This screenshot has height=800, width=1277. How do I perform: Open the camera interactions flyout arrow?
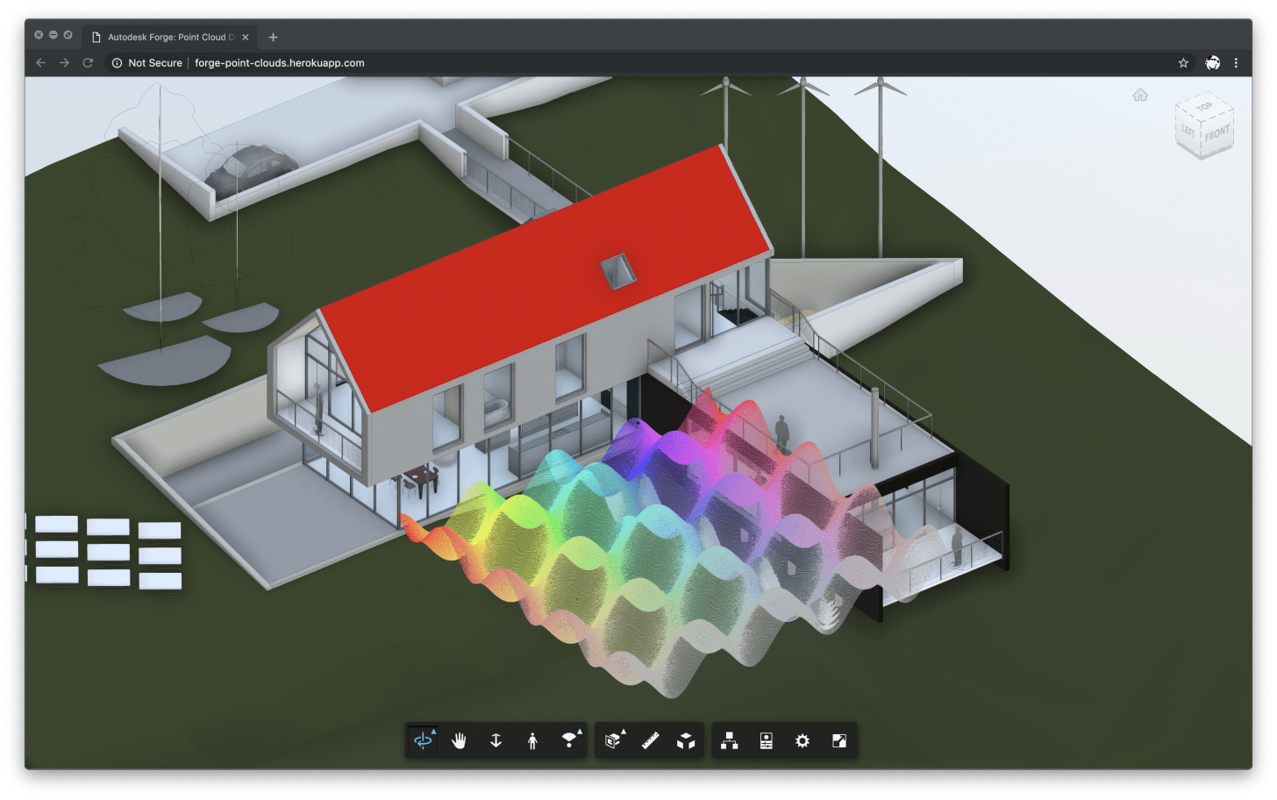578,729
